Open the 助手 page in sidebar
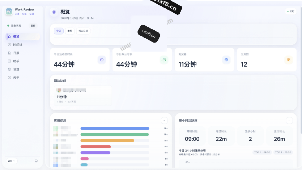This screenshot has height=170, width=302. click(23, 61)
